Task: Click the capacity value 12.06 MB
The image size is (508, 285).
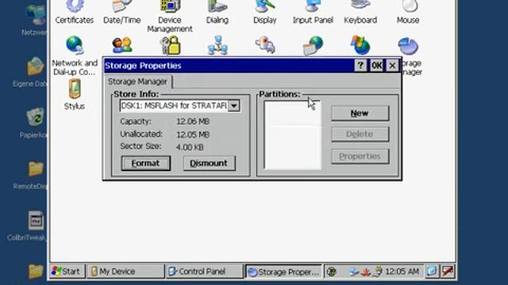Action: coord(193,121)
